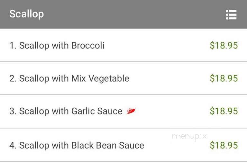
Task: Tap the Scallop header title
Action: coord(27,14)
